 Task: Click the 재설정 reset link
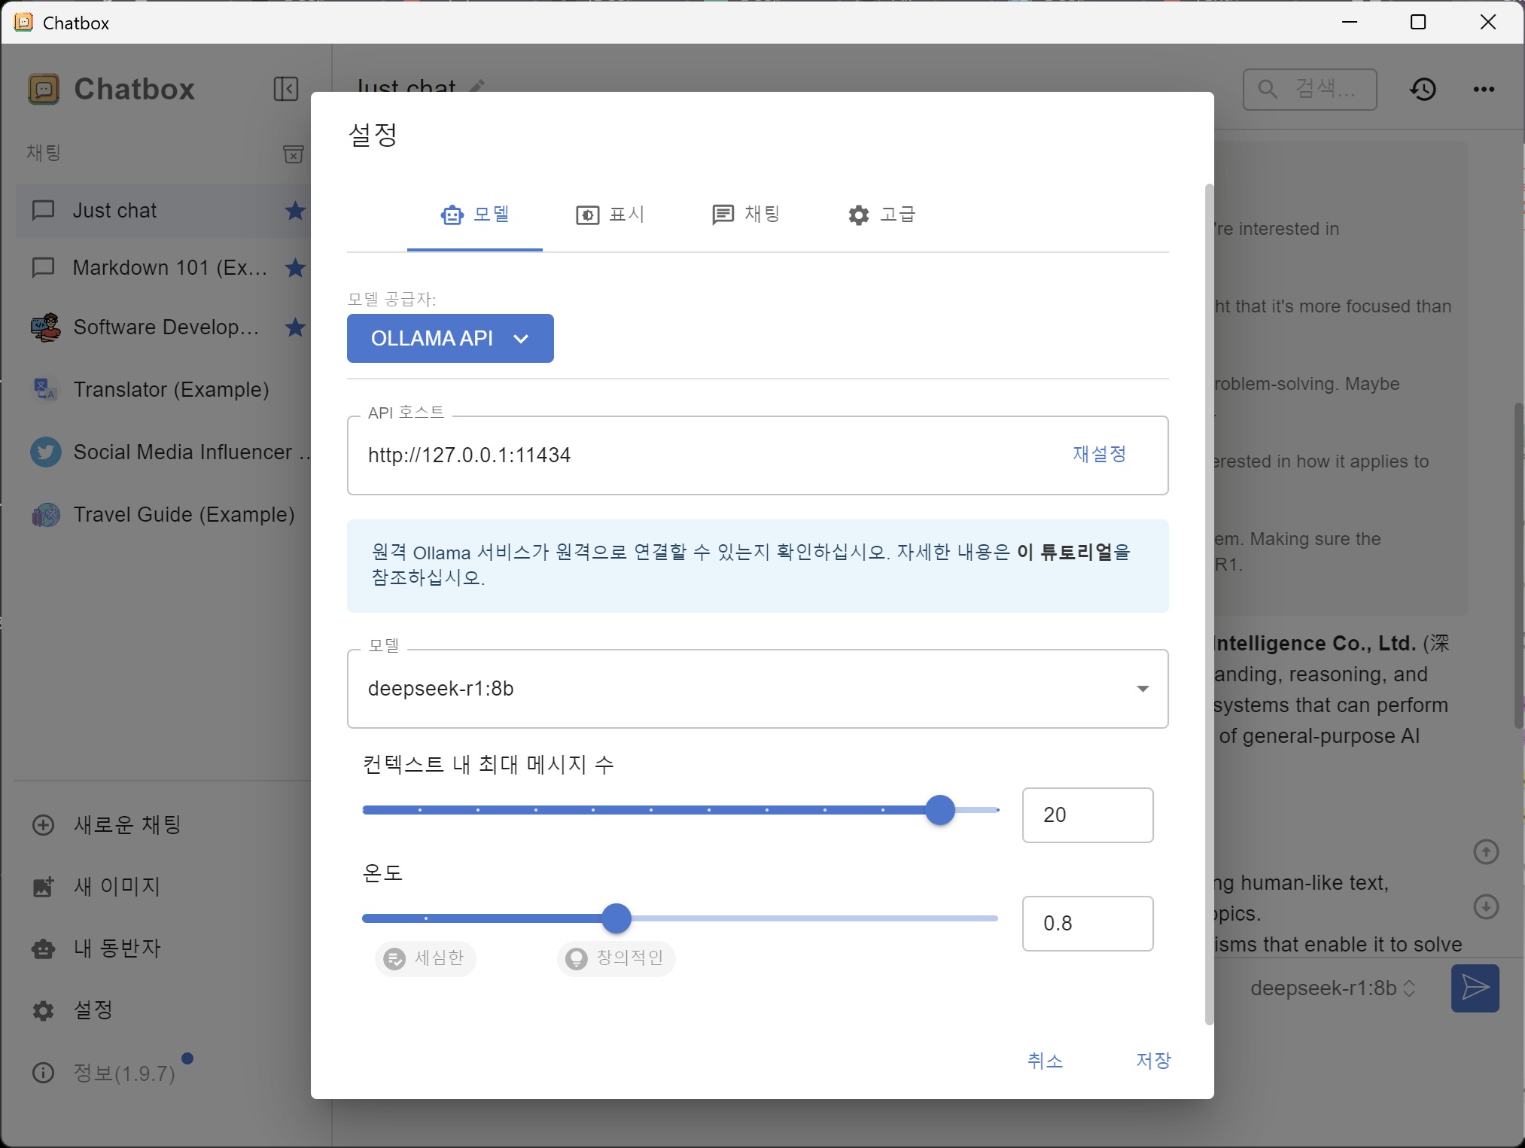coord(1099,454)
